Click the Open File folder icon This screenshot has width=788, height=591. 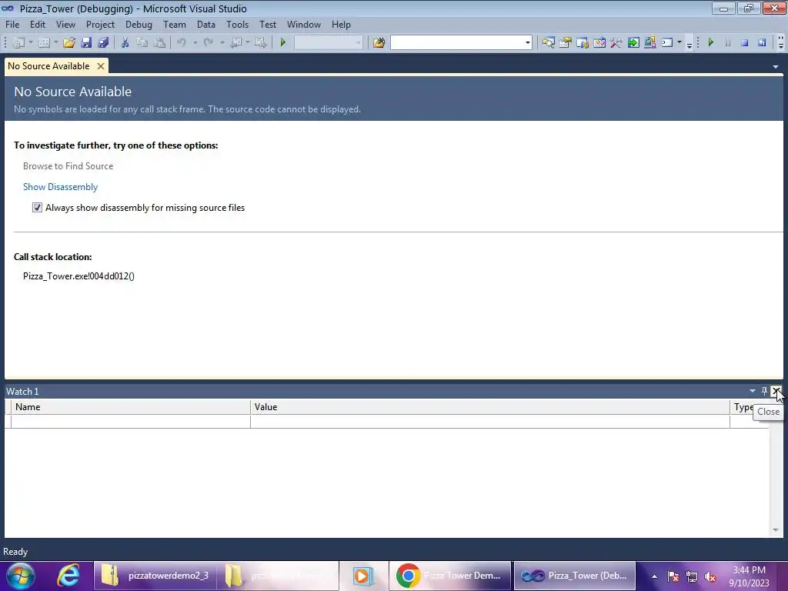68,43
